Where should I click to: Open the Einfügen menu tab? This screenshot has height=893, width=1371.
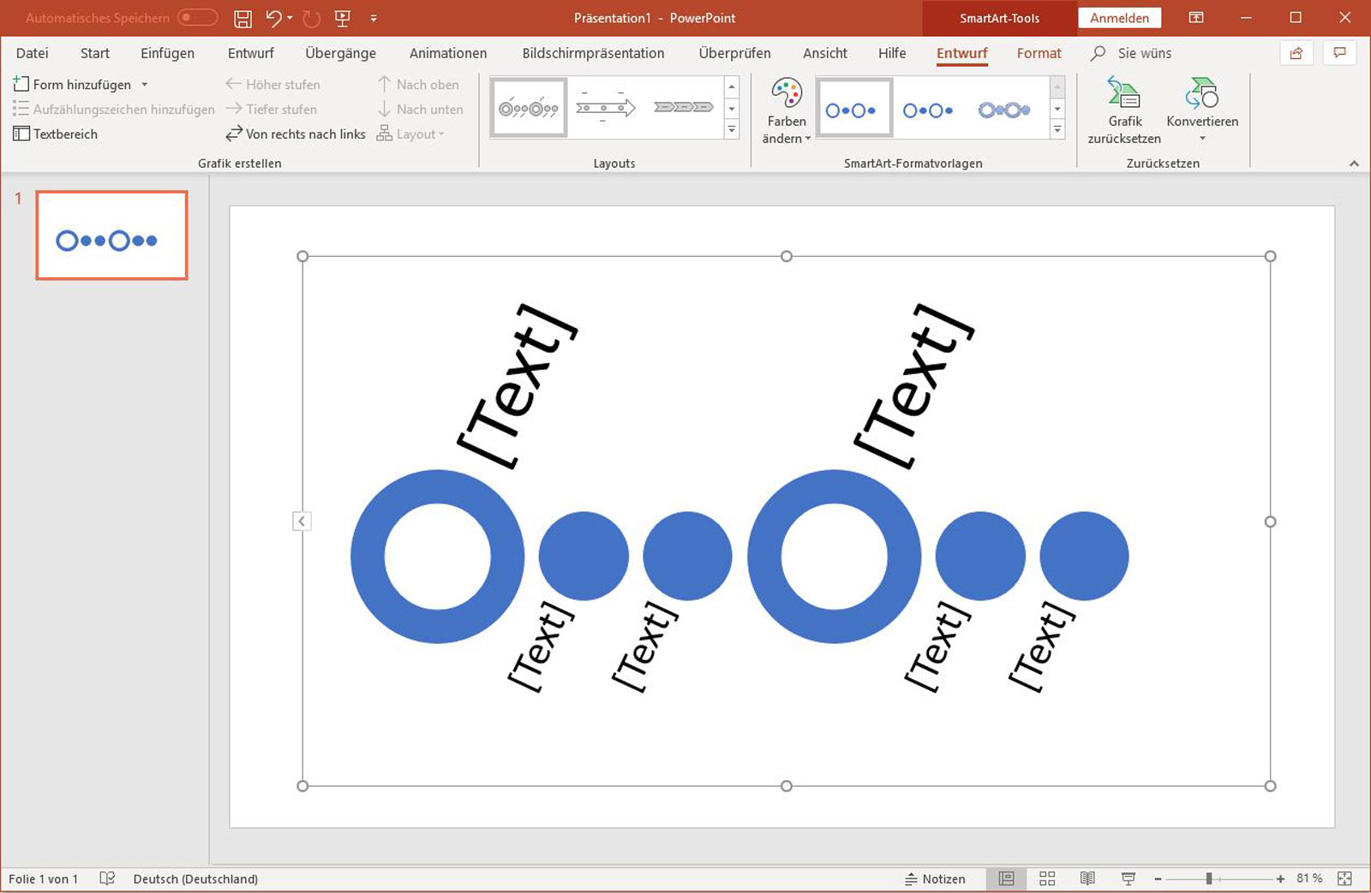point(166,53)
